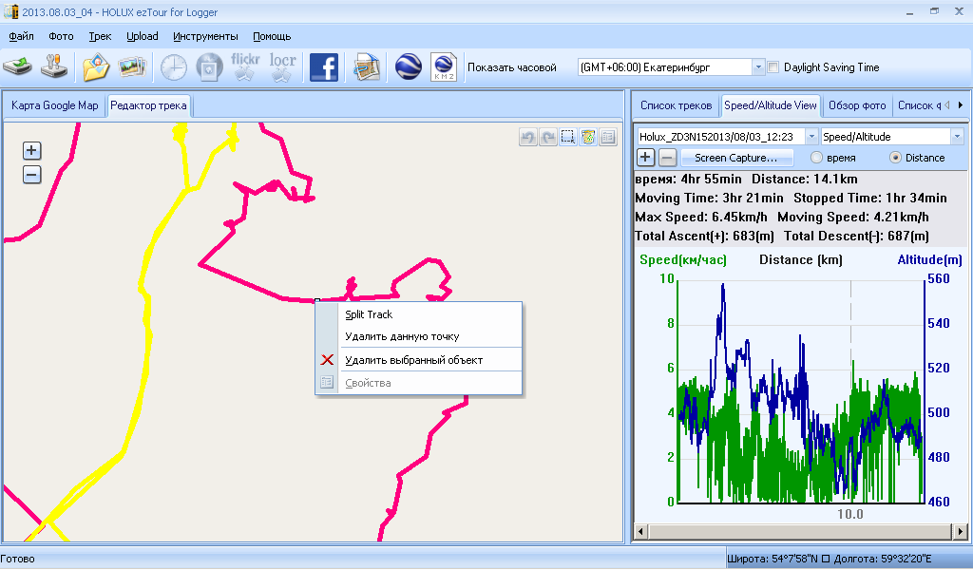The width and height of the screenshot is (973, 570).
Task: Click the undo arrow in track editor
Action: (x=528, y=137)
